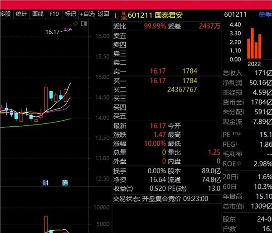Click the L icon before stock code
The width and height of the screenshot is (272, 233).
117,16
